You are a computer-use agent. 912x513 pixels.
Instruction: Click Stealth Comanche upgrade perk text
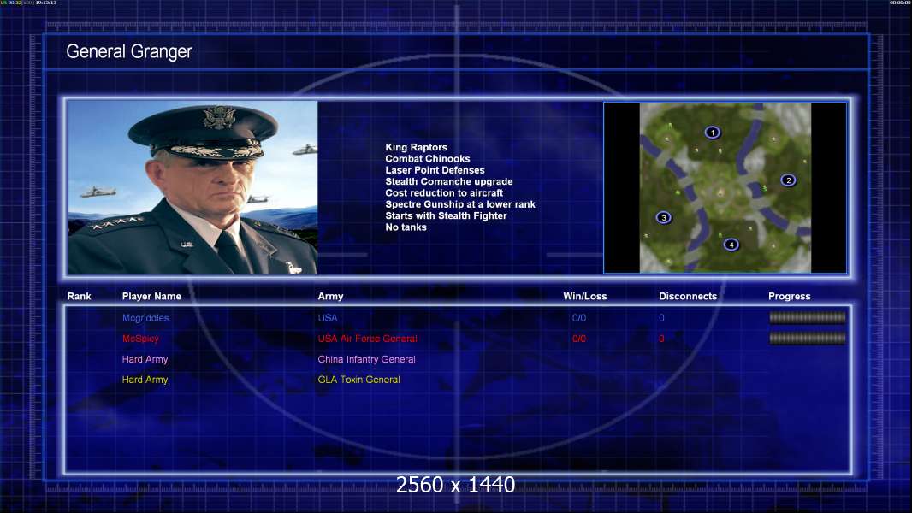coord(448,181)
